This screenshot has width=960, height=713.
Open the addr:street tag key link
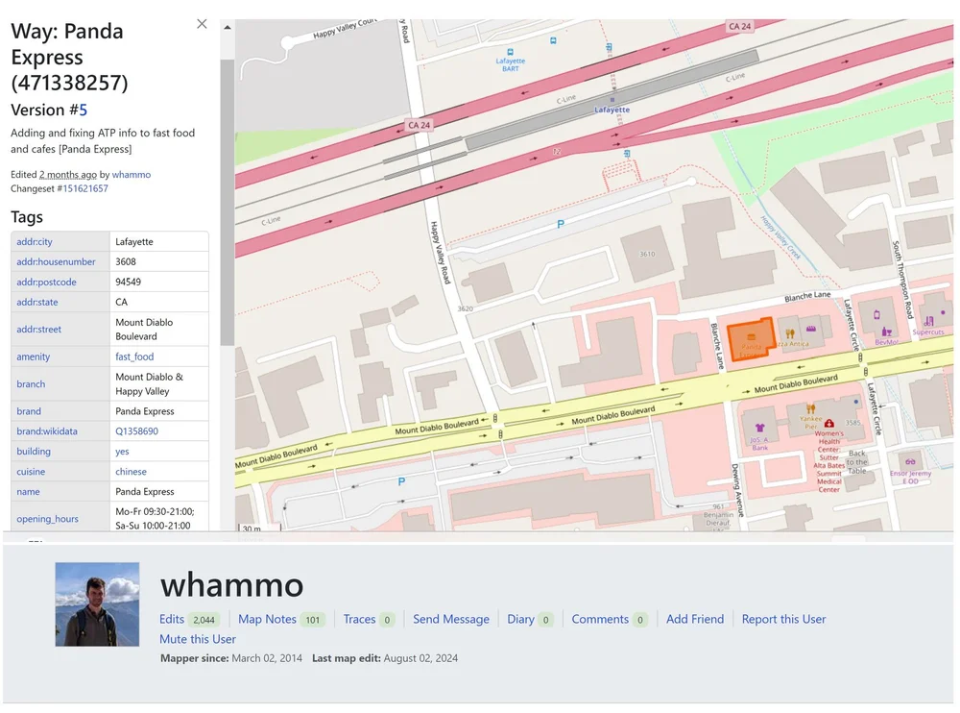(38, 330)
